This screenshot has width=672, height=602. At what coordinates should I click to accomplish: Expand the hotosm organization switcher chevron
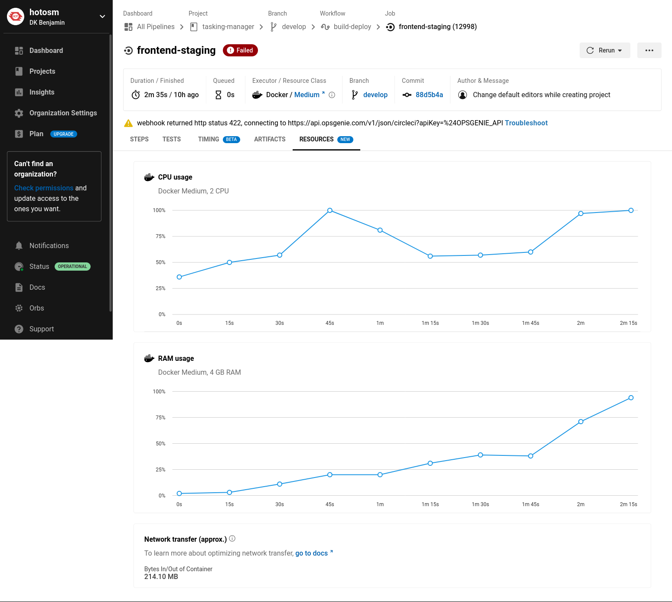click(x=102, y=16)
